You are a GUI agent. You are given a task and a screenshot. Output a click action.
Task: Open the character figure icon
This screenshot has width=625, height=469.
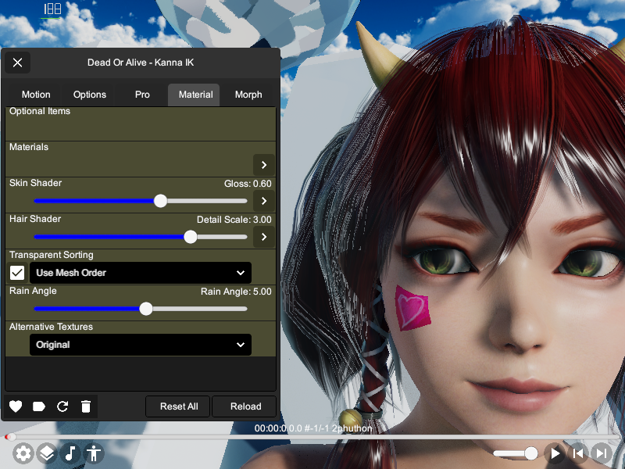pyautogui.click(x=94, y=453)
